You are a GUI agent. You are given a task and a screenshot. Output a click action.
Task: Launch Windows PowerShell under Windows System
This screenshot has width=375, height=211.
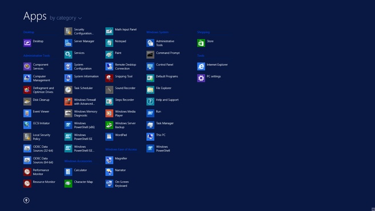(158, 149)
